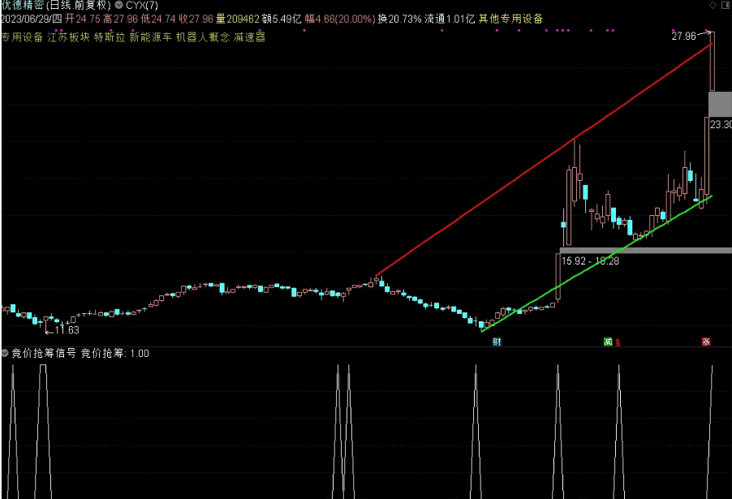Open the 江苏板块 sector tag
The width and height of the screenshot is (732, 499).
coord(69,37)
